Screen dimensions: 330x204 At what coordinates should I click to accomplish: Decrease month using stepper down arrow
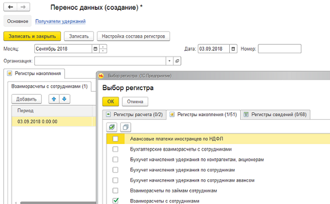[103, 51]
